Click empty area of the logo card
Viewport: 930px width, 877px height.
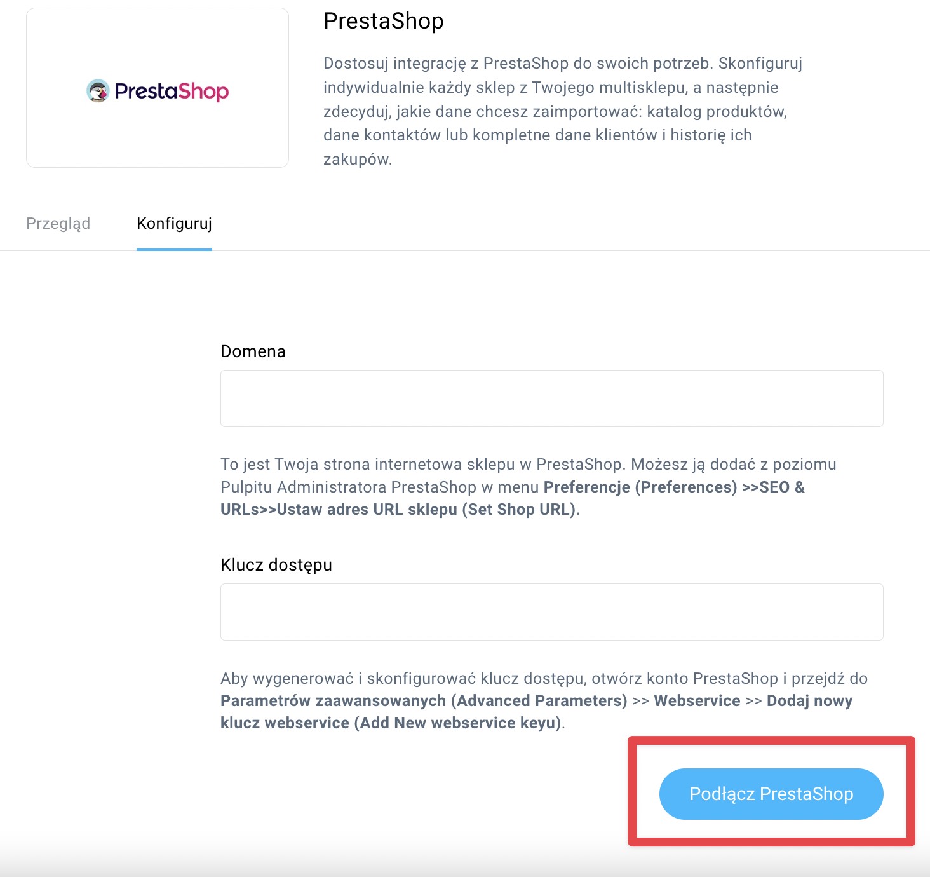coord(158,140)
